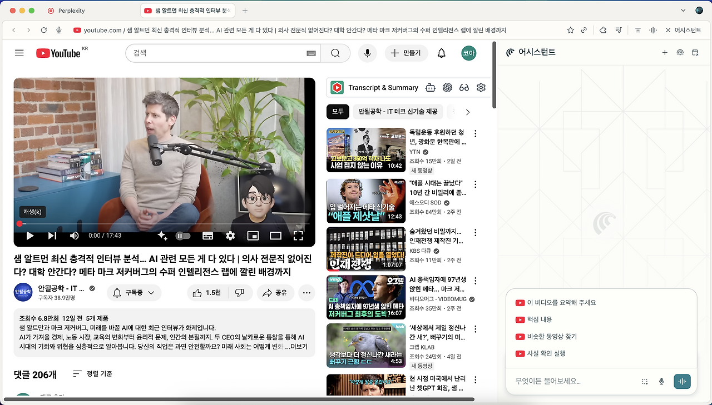Open the 구독중 subscription dropdown
The image size is (712, 405).
coord(134,293)
